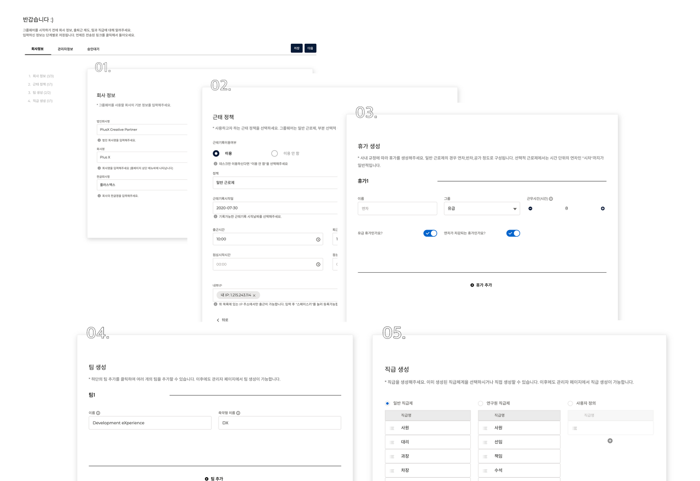The image size is (700, 481).
Task: Click info icon beside 회사의 한글명 hint
Action: (x=99, y=195)
